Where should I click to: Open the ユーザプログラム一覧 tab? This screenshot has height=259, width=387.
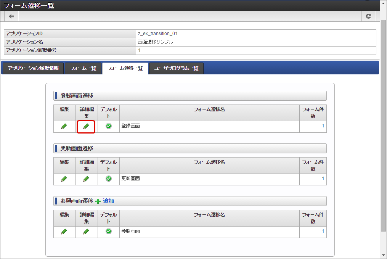[176, 68]
